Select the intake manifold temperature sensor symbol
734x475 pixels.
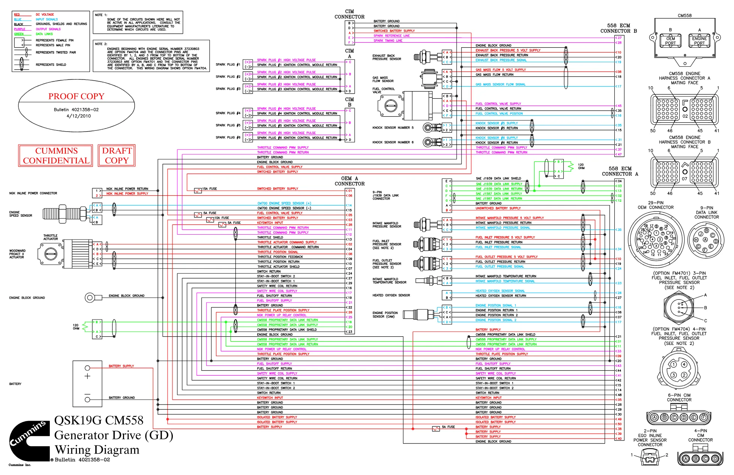428,281
